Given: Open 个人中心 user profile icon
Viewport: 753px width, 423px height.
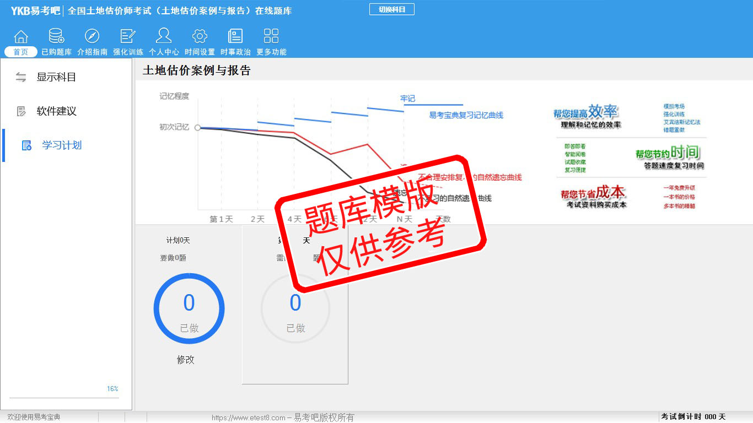Looking at the screenshot, I should [x=164, y=37].
